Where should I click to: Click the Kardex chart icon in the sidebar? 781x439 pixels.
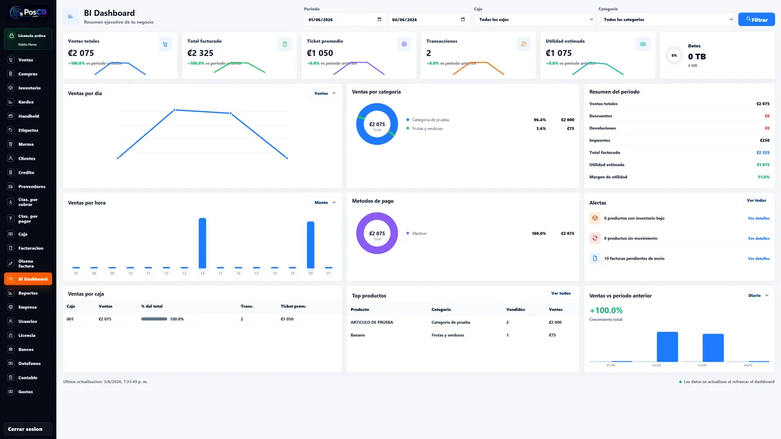[x=11, y=102]
